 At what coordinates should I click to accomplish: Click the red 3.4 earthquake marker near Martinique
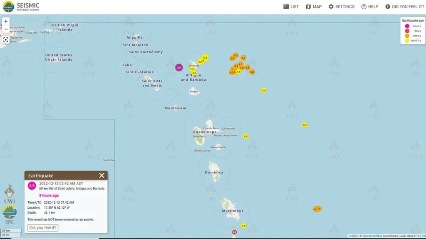[x=234, y=232]
